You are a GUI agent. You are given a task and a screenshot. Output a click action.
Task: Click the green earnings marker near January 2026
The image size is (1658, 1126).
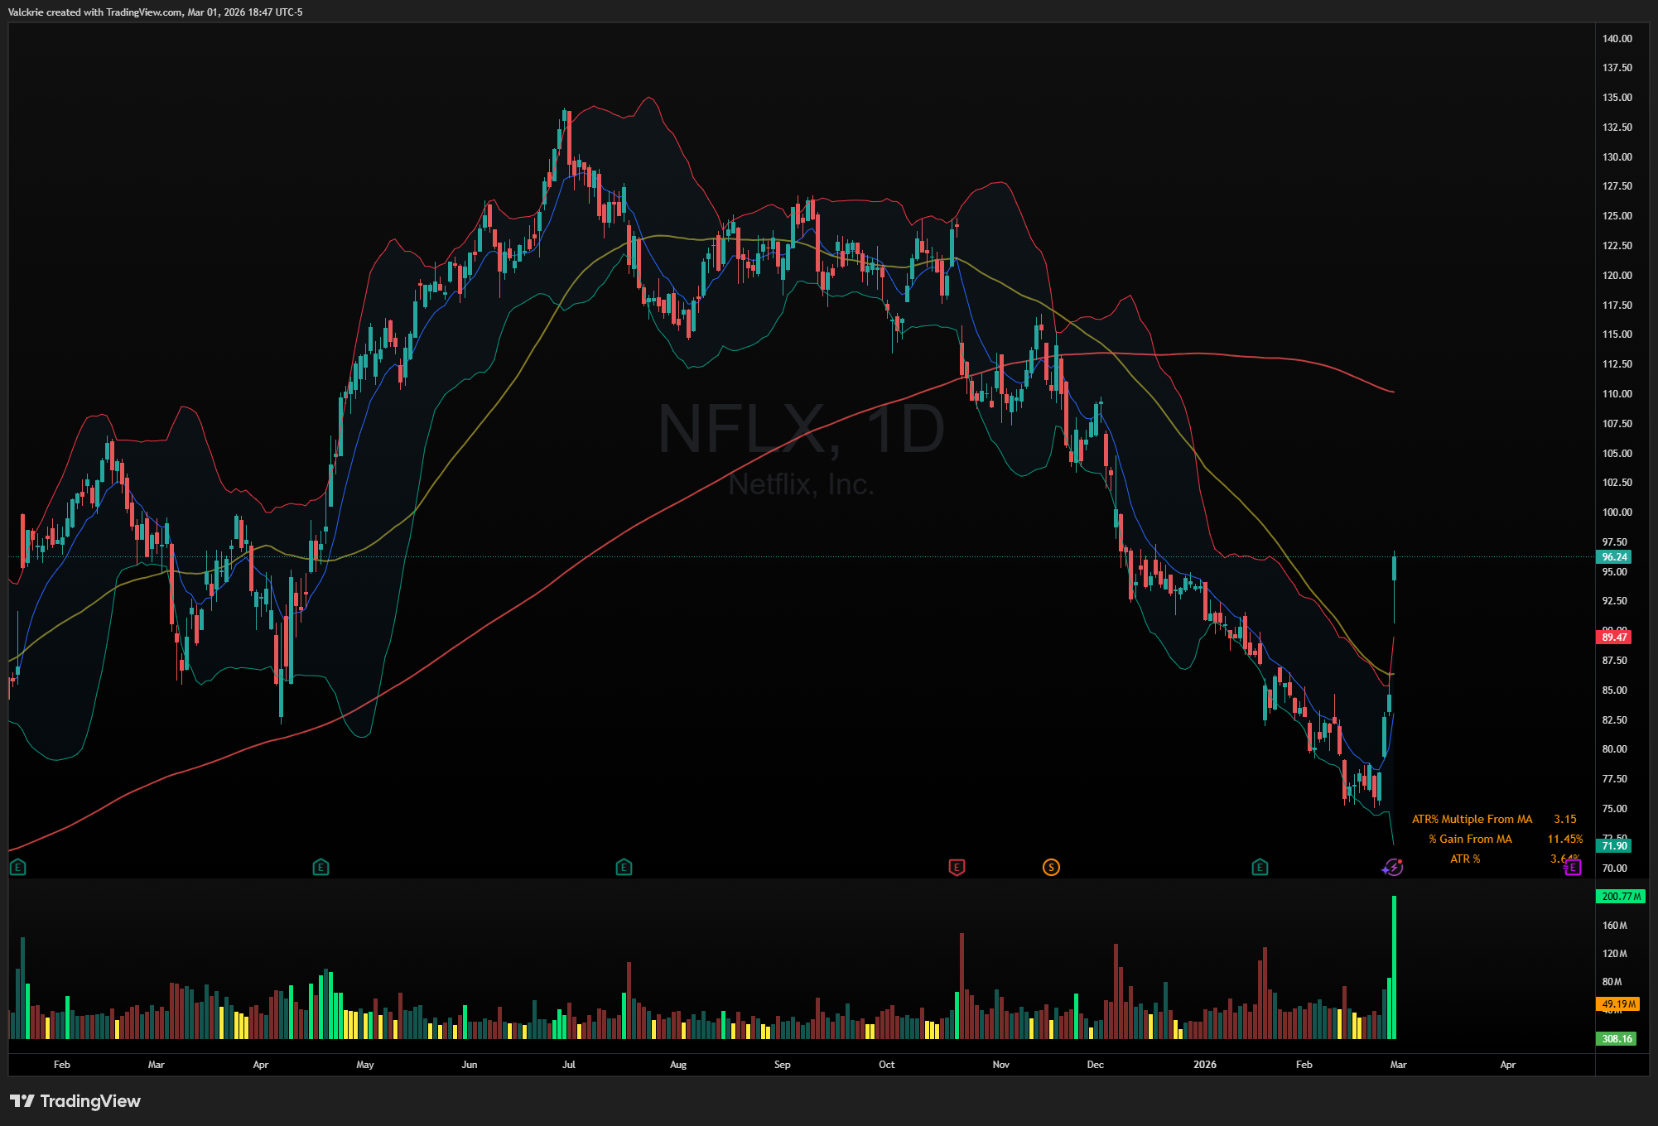(x=1260, y=867)
